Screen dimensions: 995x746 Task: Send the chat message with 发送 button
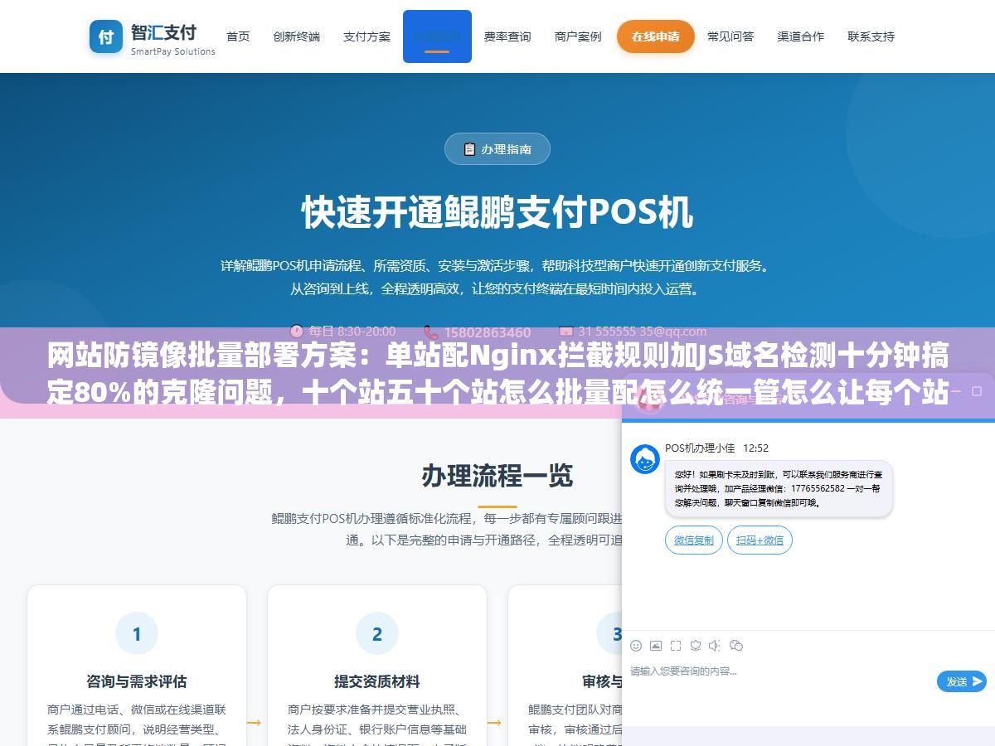tap(962, 681)
